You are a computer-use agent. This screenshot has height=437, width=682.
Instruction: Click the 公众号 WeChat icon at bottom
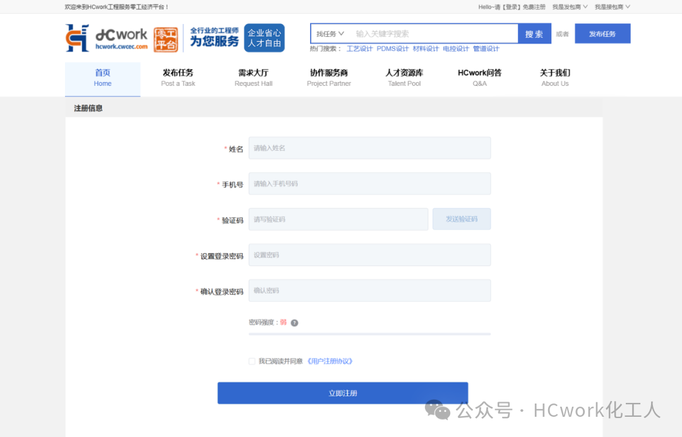[x=438, y=410]
